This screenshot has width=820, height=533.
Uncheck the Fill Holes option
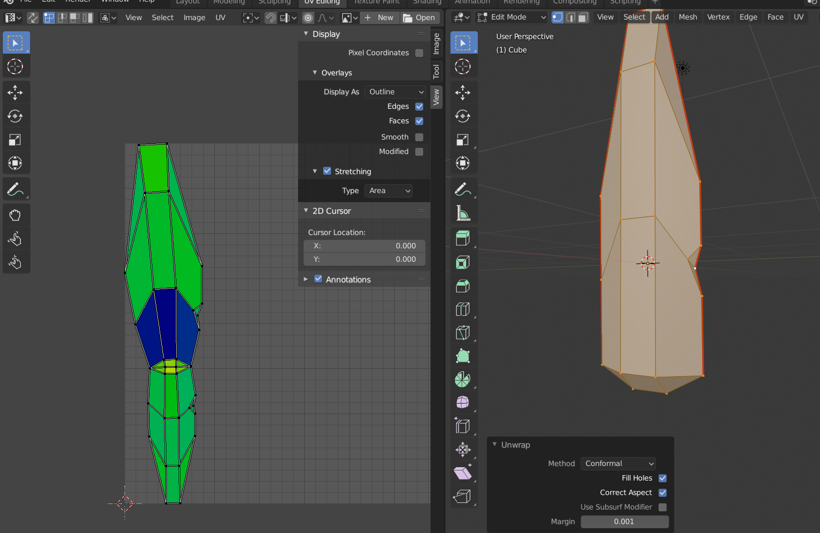(x=663, y=478)
